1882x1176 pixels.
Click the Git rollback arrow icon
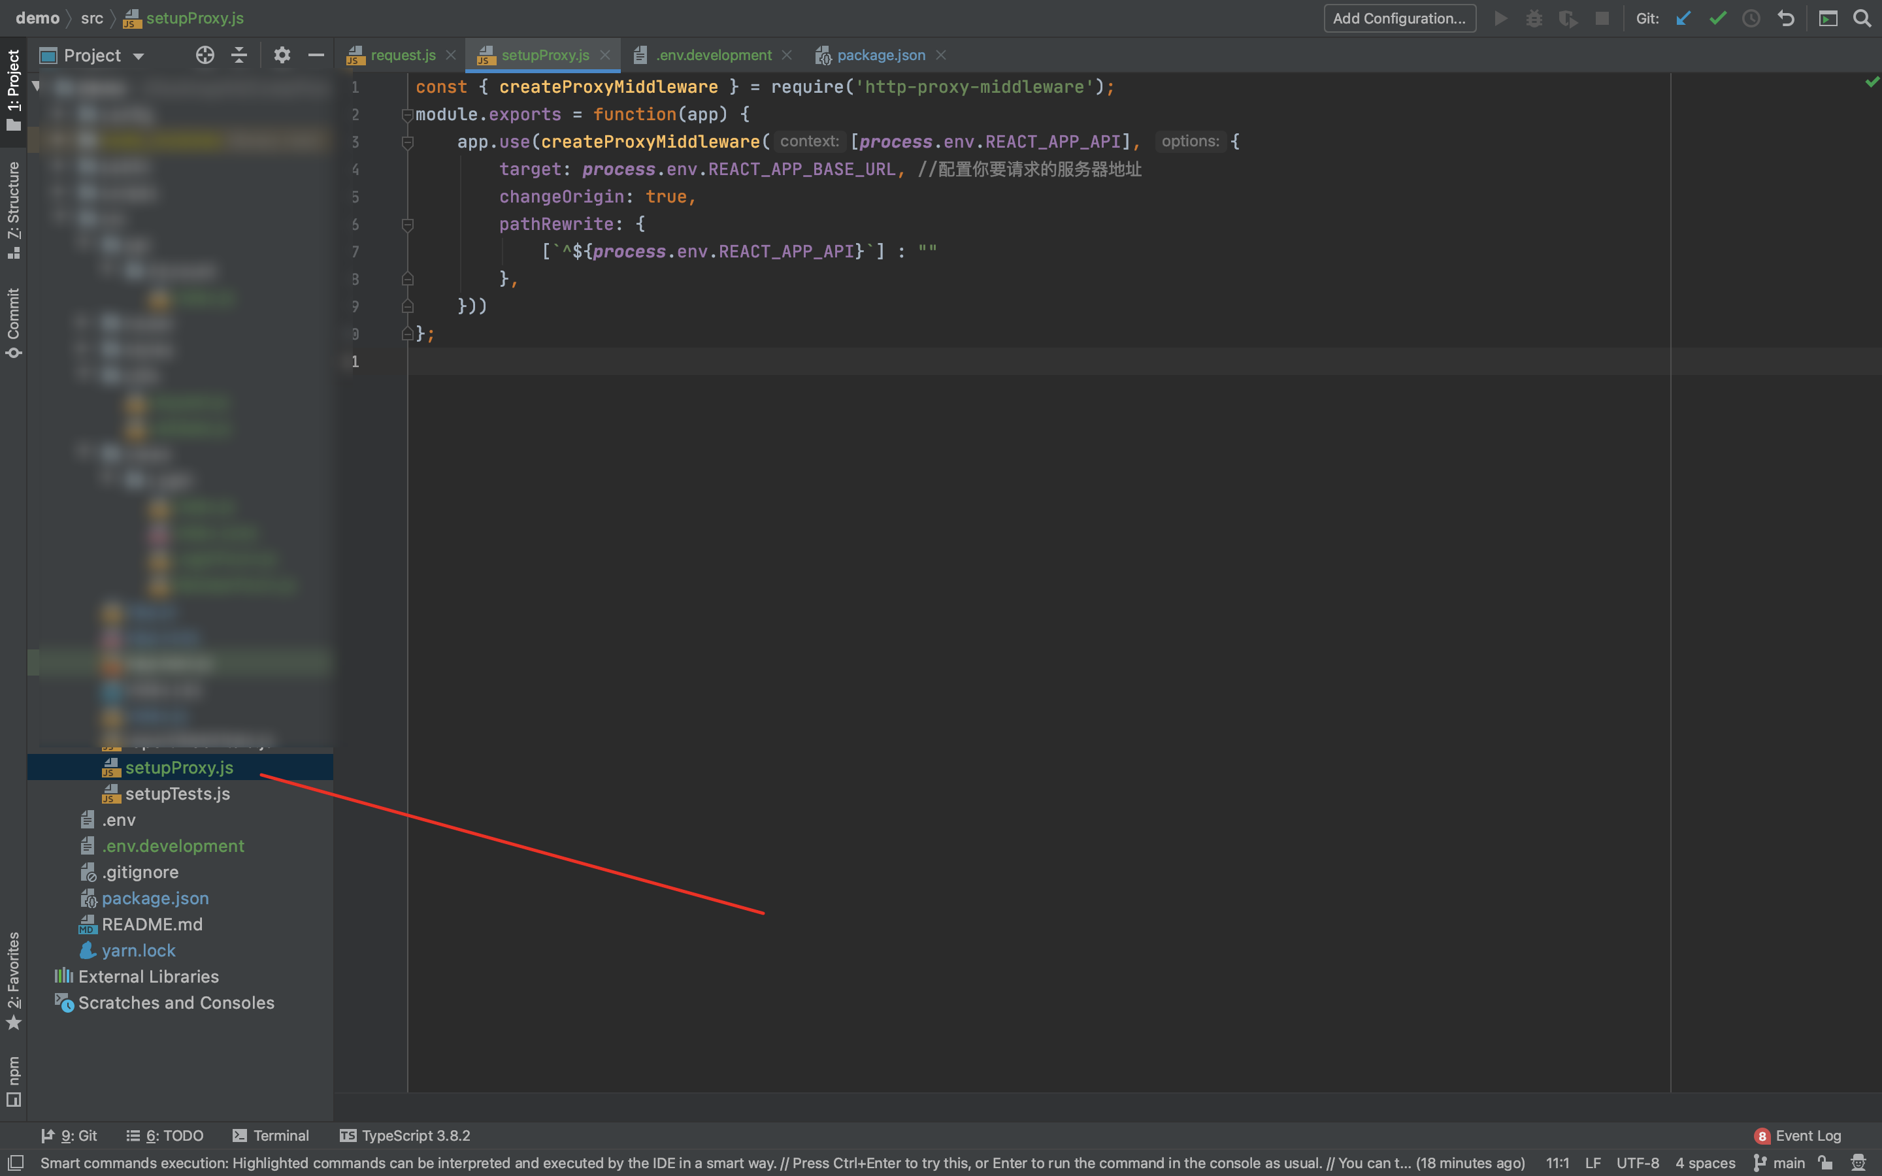[1787, 19]
